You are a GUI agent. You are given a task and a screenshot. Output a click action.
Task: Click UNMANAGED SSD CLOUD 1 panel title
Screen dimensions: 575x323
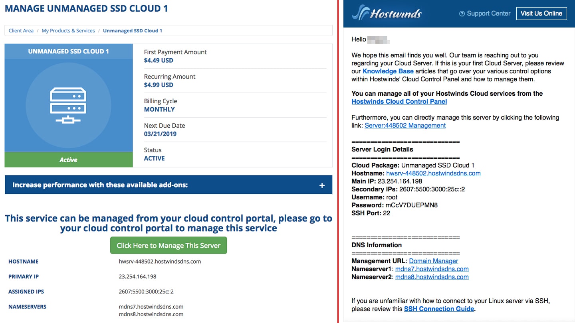pos(69,51)
